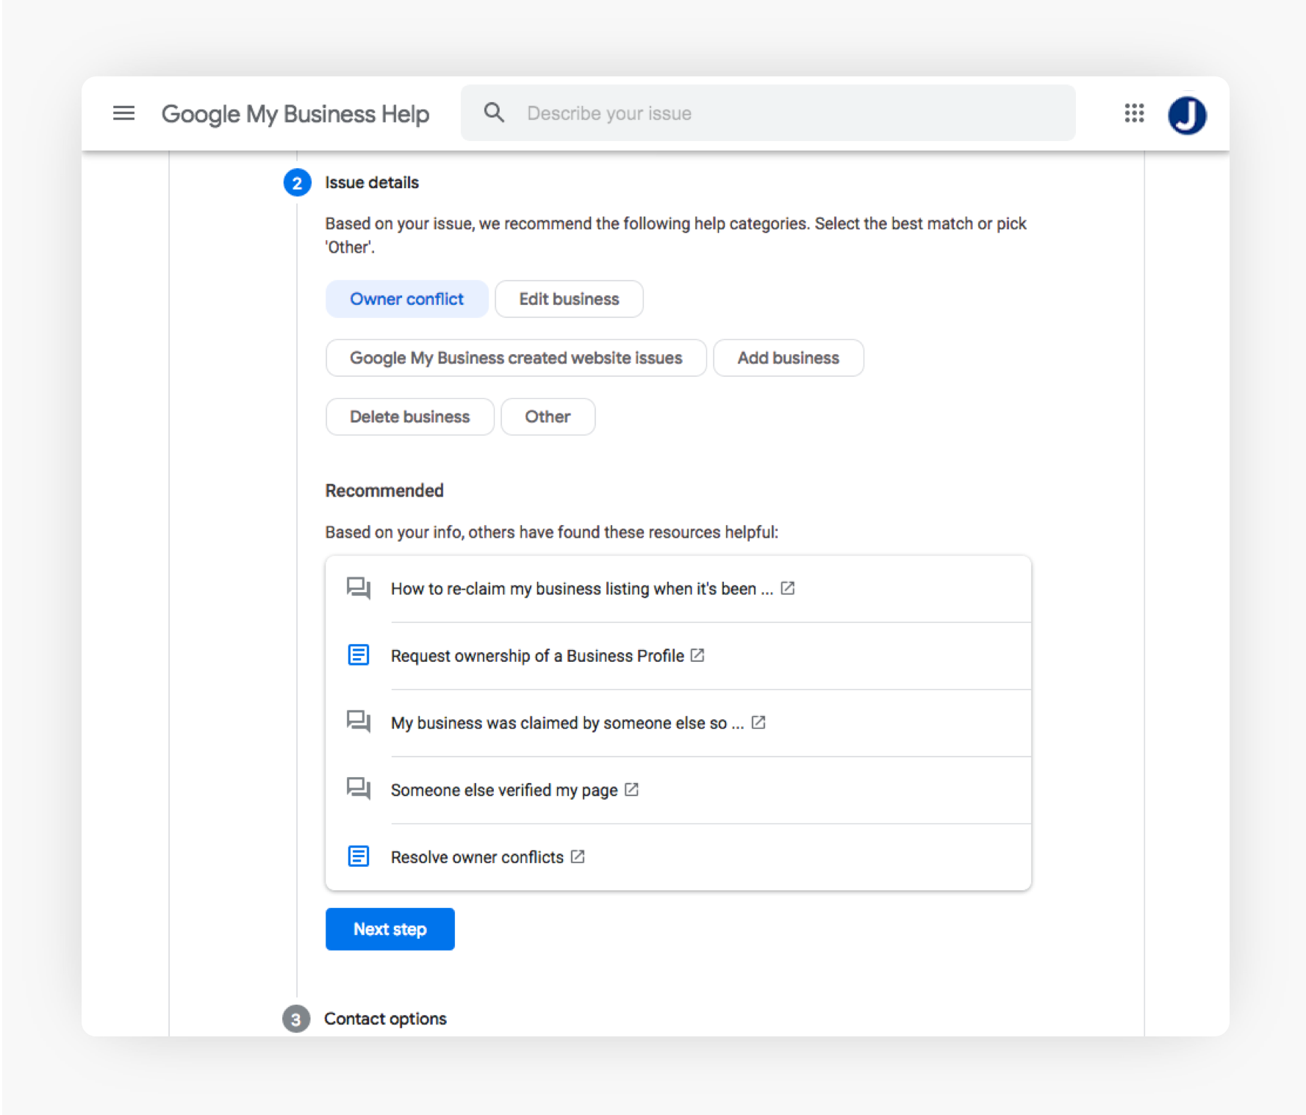Open the Google apps grid
Viewport: 1306px width, 1115px height.
click(1133, 113)
